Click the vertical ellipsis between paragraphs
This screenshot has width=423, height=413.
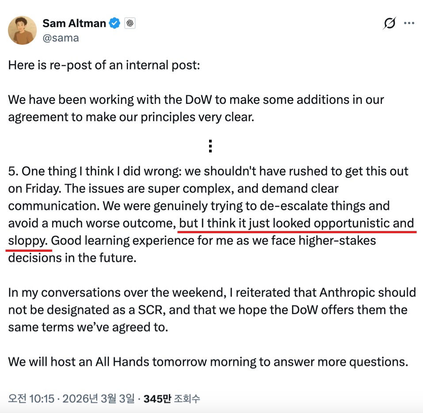(211, 146)
